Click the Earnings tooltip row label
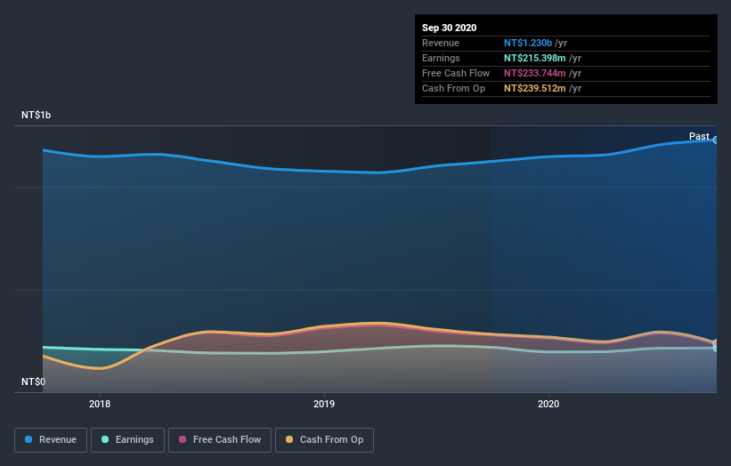The image size is (731, 466). pyautogui.click(x=441, y=58)
